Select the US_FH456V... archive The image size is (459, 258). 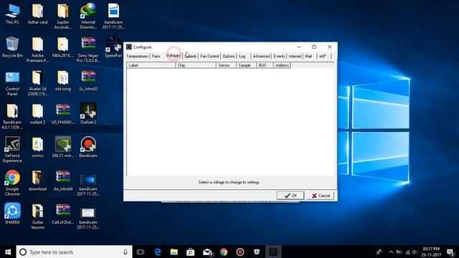[x=63, y=114]
